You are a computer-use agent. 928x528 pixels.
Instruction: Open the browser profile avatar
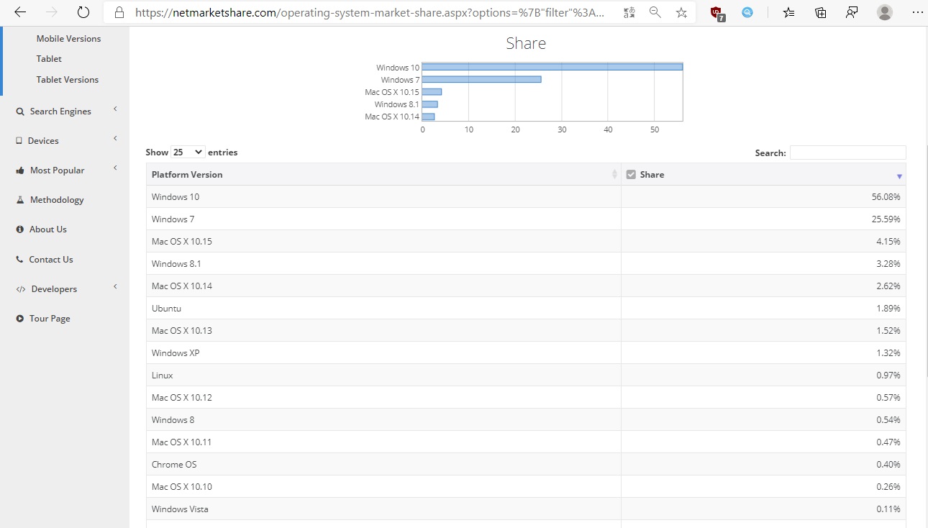point(885,12)
